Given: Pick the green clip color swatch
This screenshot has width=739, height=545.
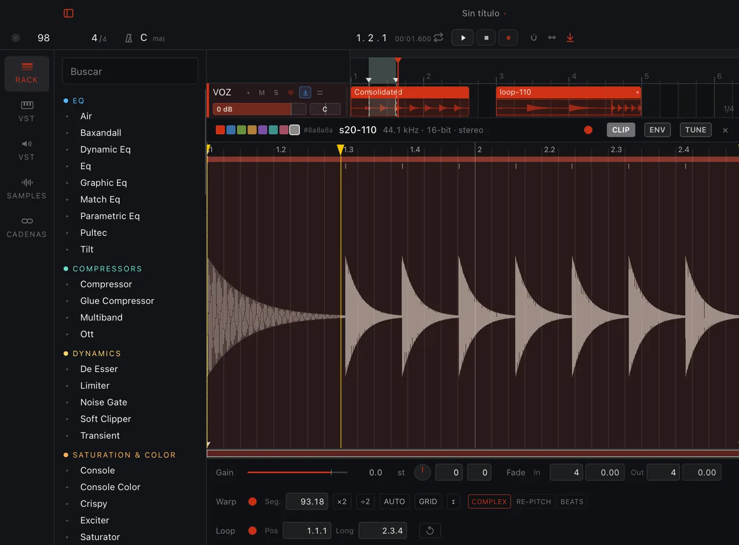Looking at the screenshot, I should coord(241,130).
